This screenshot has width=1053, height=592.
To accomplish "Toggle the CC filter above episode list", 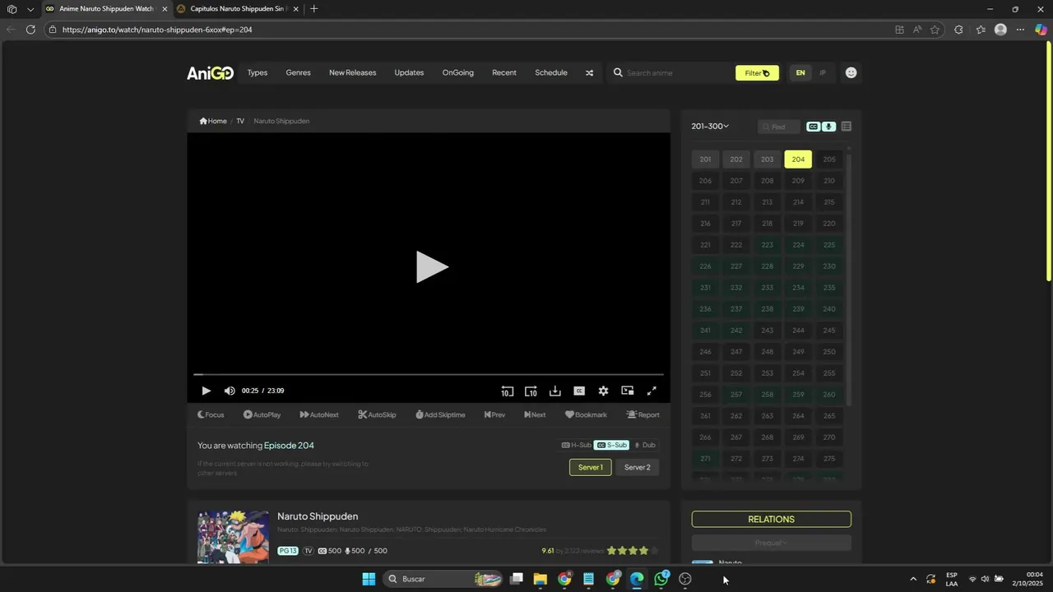I will coord(814,127).
